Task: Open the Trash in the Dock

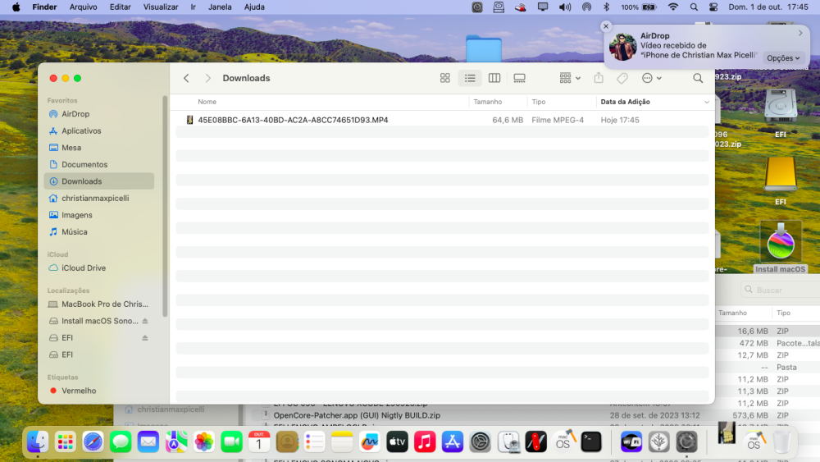Action: coord(782,442)
